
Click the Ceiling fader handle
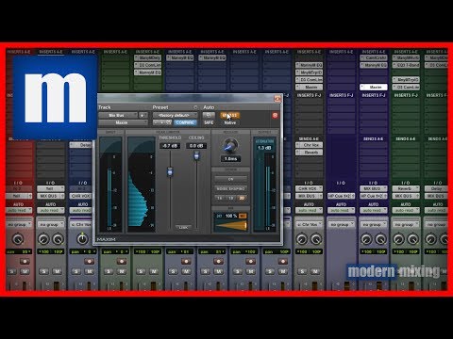coord(196,155)
